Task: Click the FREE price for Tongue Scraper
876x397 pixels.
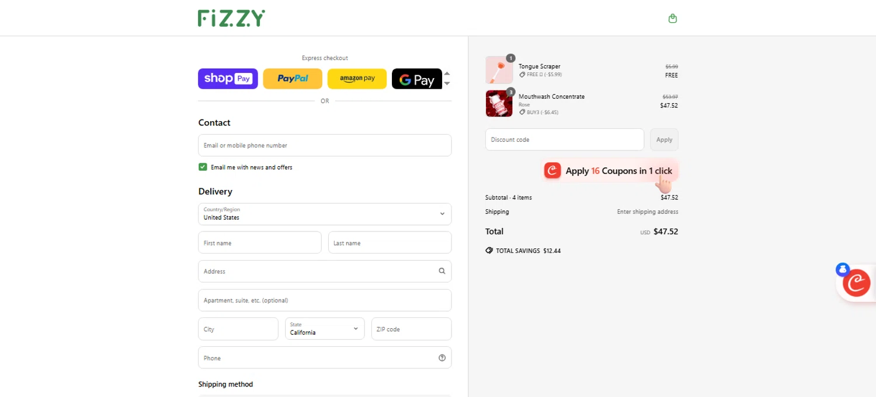Action: pos(671,75)
